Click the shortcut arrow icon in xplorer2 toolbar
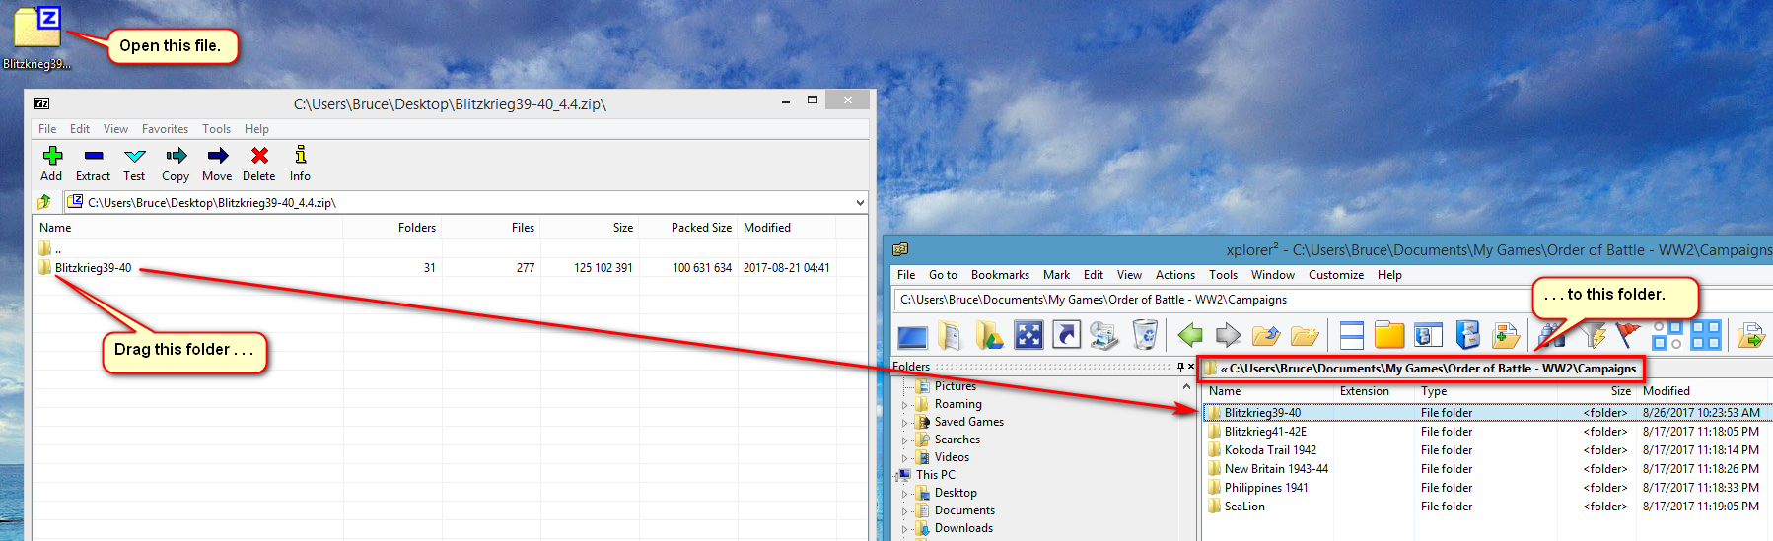 pos(1067,336)
